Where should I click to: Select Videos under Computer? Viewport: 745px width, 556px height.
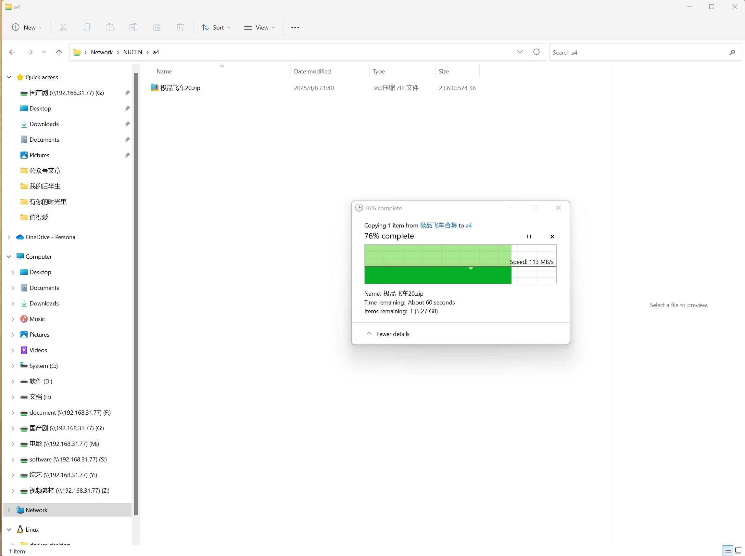[38, 350]
